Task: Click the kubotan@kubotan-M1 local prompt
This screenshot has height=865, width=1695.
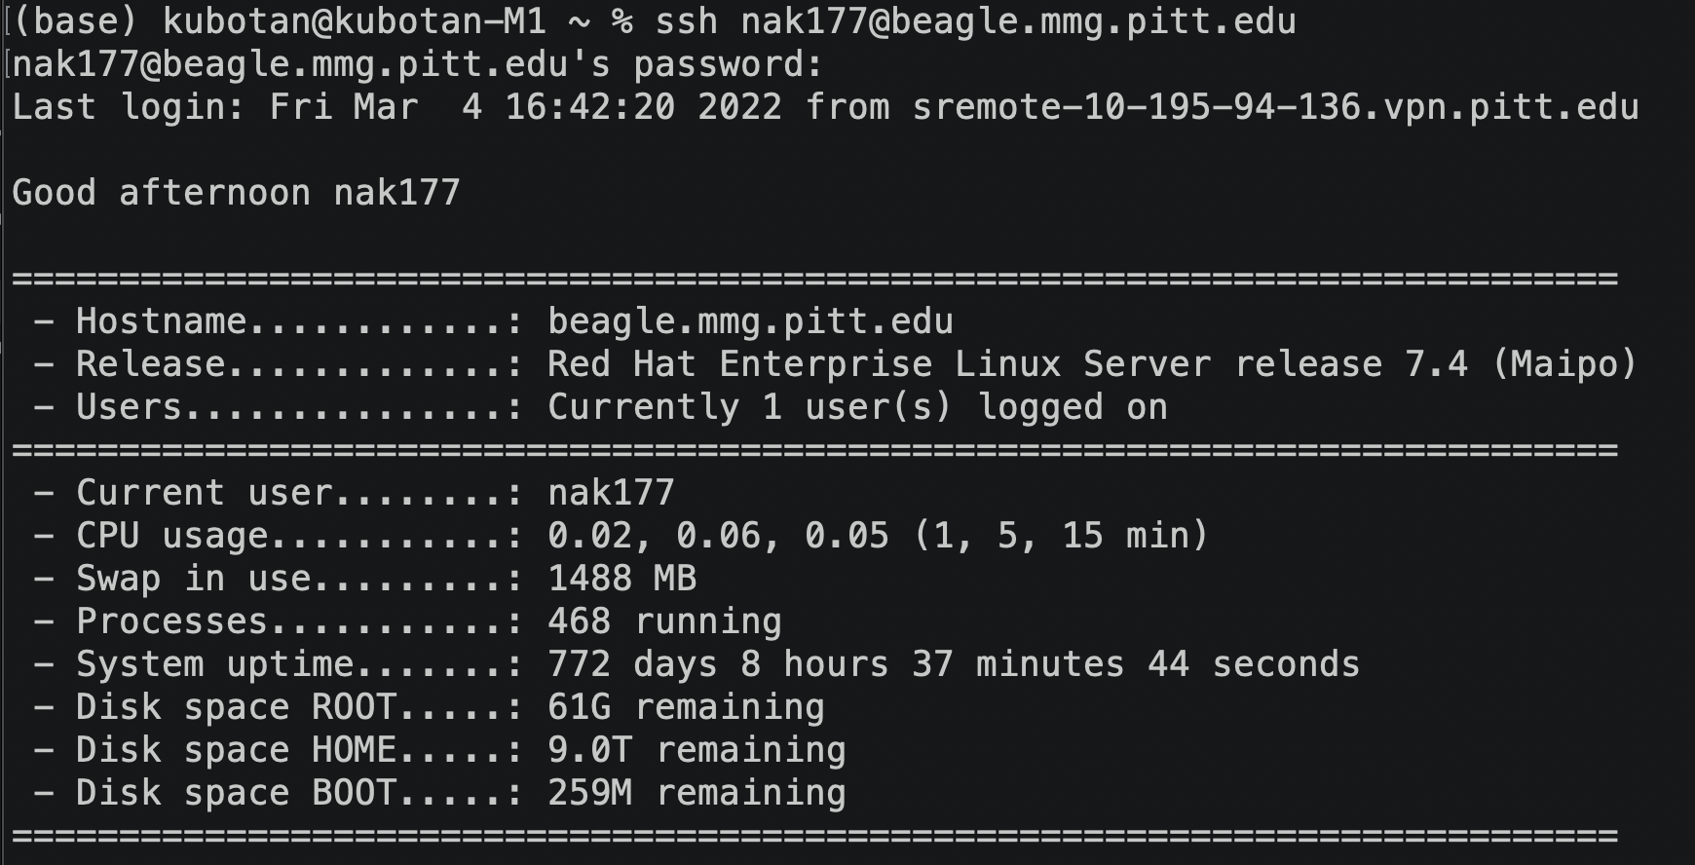Action: tap(354, 21)
